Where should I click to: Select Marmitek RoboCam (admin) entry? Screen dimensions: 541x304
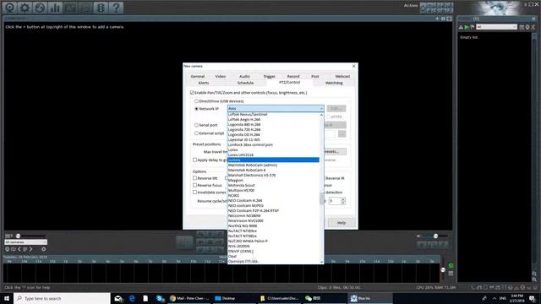pos(273,166)
